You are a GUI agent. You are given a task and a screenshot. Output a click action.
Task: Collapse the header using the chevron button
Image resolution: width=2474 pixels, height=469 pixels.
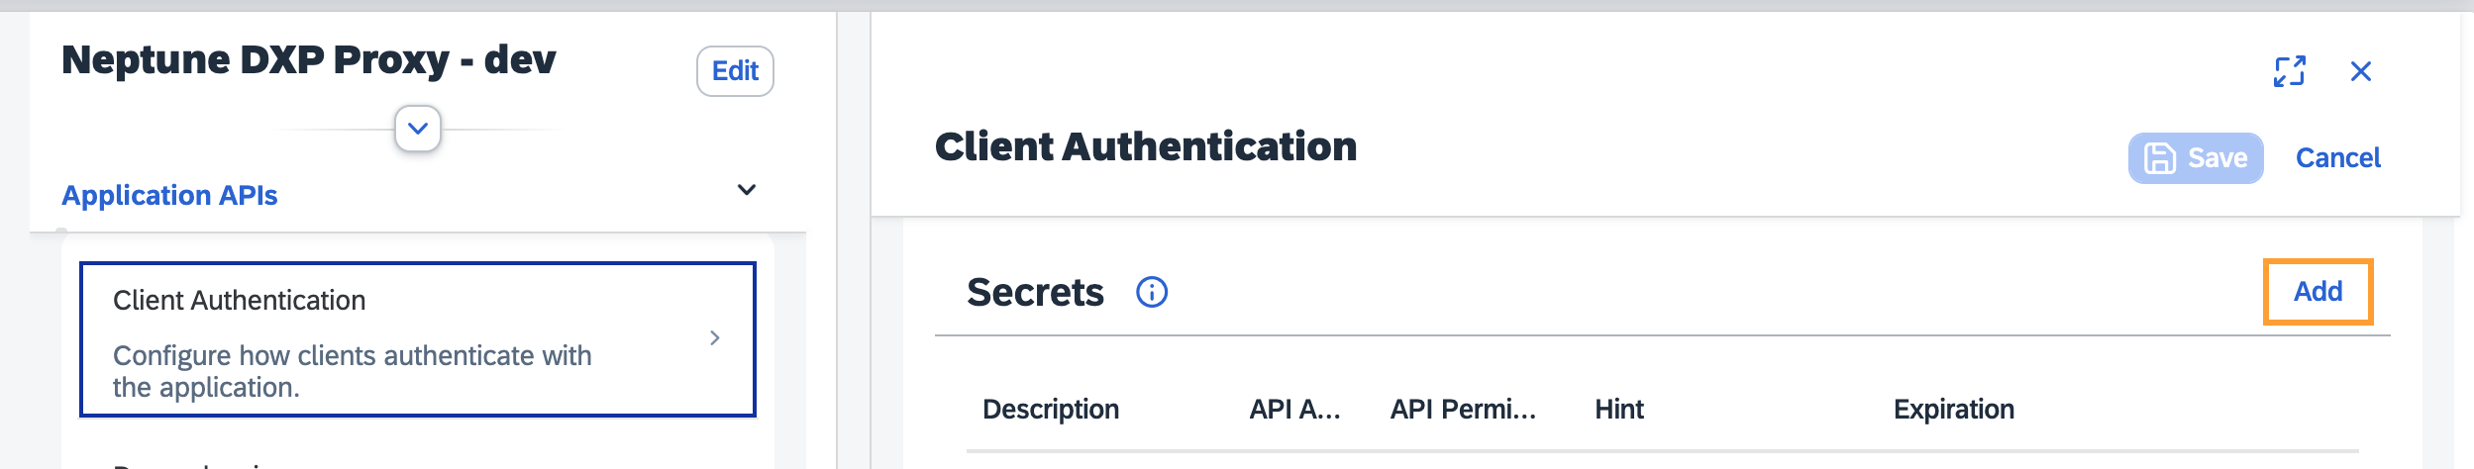(418, 129)
